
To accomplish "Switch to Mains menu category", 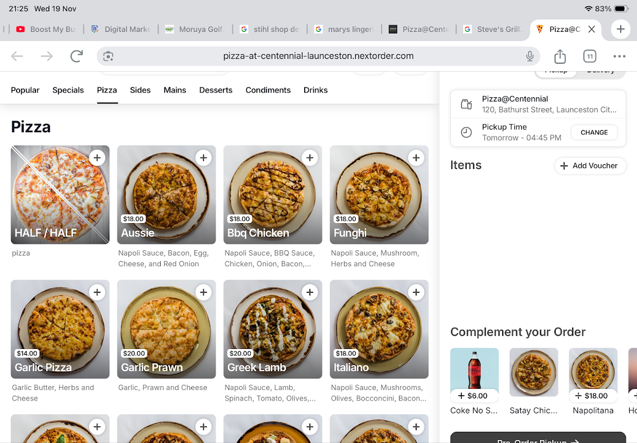I will tap(175, 90).
